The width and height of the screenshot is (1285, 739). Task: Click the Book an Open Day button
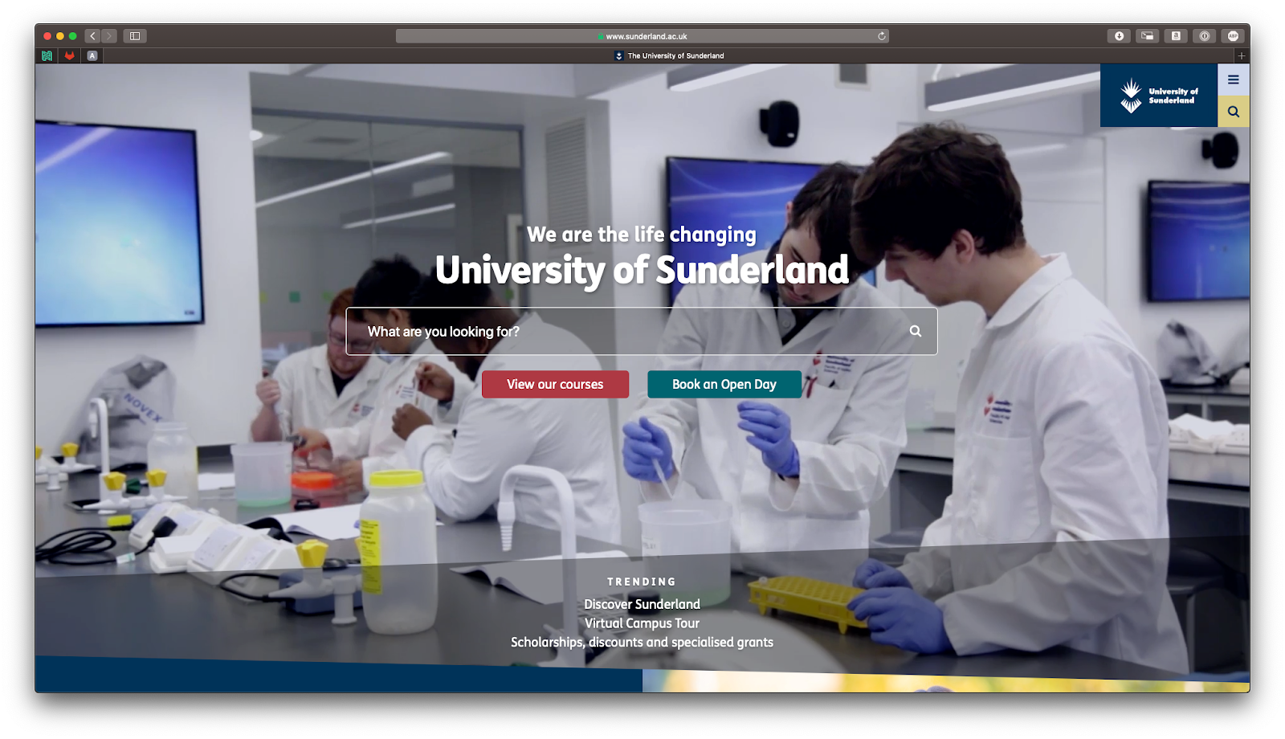tap(724, 384)
